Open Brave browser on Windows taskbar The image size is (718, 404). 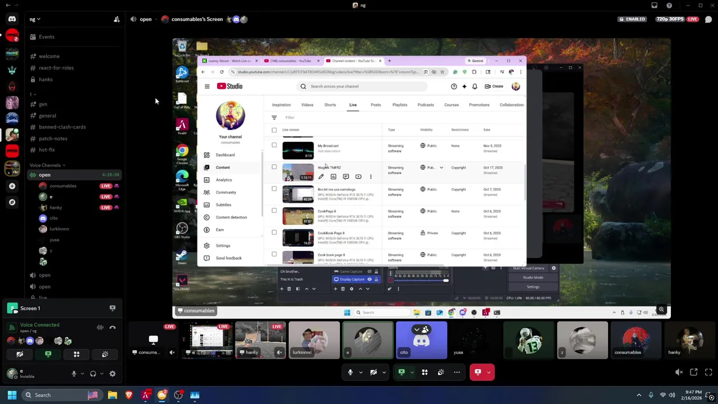pos(129,395)
